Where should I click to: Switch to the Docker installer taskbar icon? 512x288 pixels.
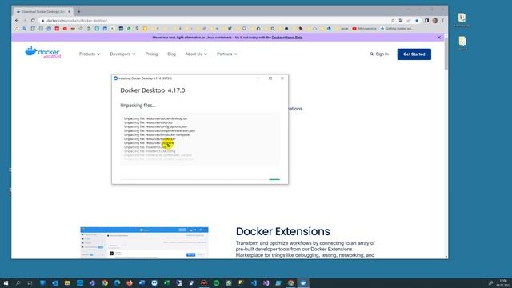(303, 283)
